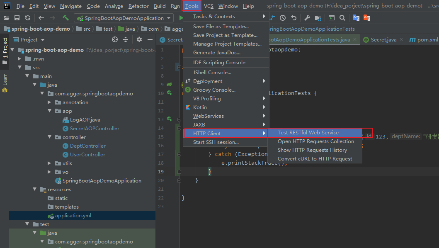This screenshot has height=248, width=439.
Task: Open VCS history clock icon
Action: tap(283, 18)
